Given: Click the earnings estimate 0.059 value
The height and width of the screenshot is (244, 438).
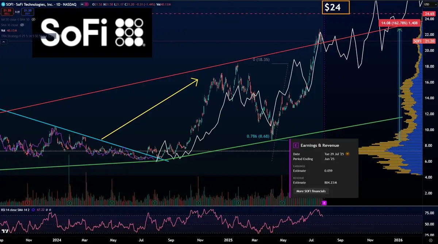Looking at the screenshot, I should [x=328, y=171].
